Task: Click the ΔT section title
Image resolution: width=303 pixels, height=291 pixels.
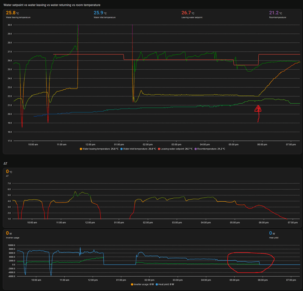Action: click(x=5, y=163)
